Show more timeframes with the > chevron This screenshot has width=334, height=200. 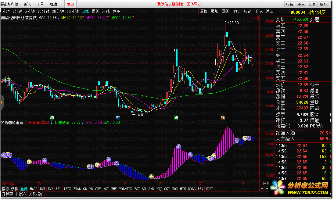[123, 12]
